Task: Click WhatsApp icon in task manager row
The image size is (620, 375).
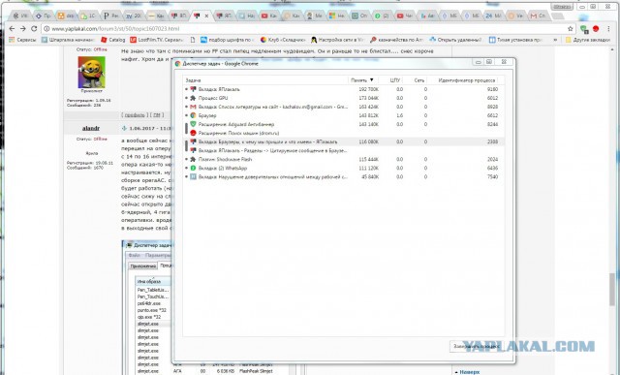Action: coord(193,168)
